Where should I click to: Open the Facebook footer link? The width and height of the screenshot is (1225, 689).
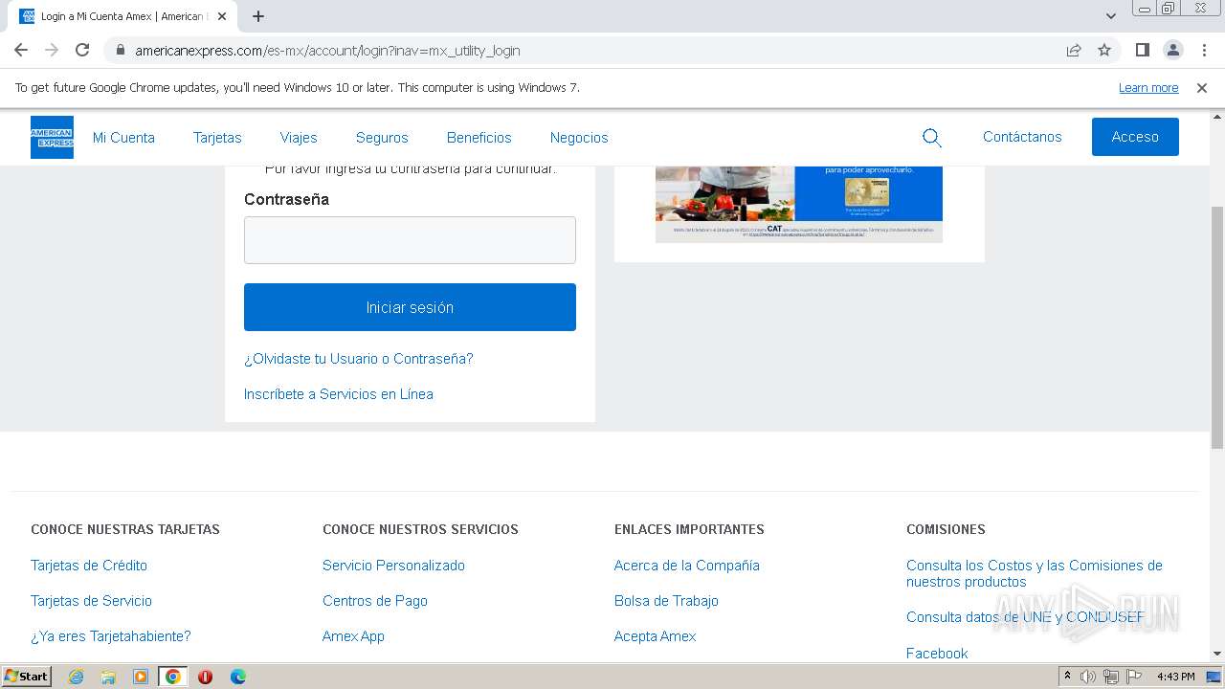(x=937, y=654)
